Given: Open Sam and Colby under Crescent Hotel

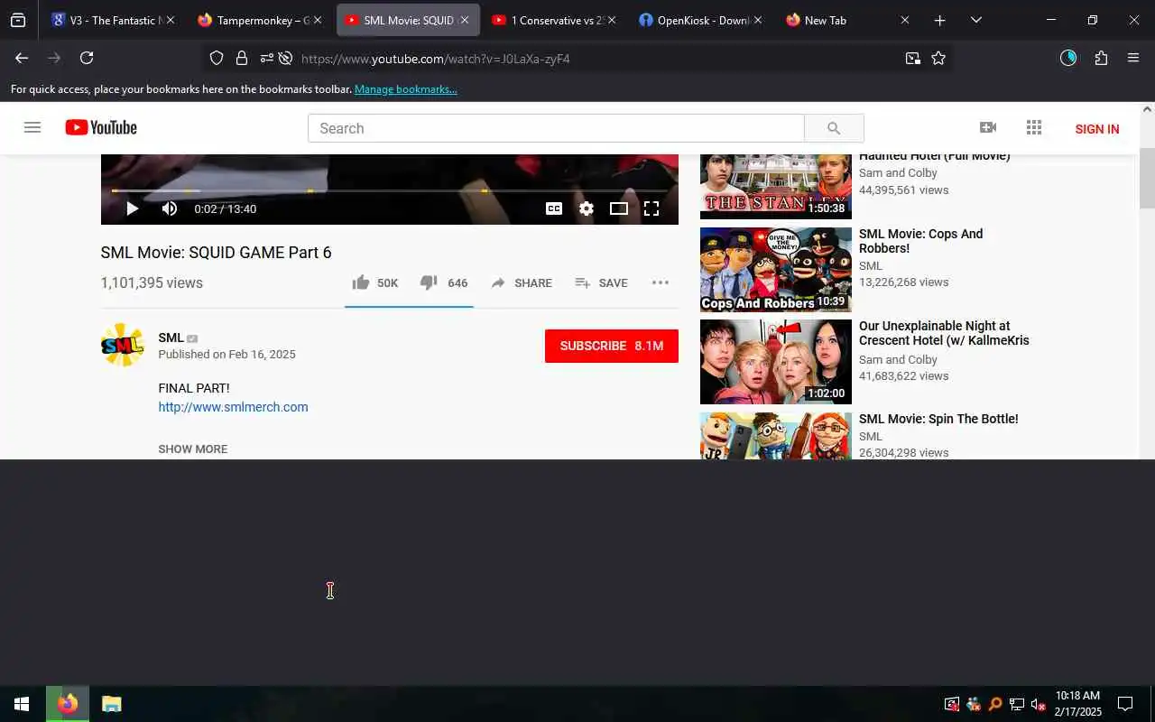Looking at the screenshot, I should pyautogui.click(x=898, y=359).
